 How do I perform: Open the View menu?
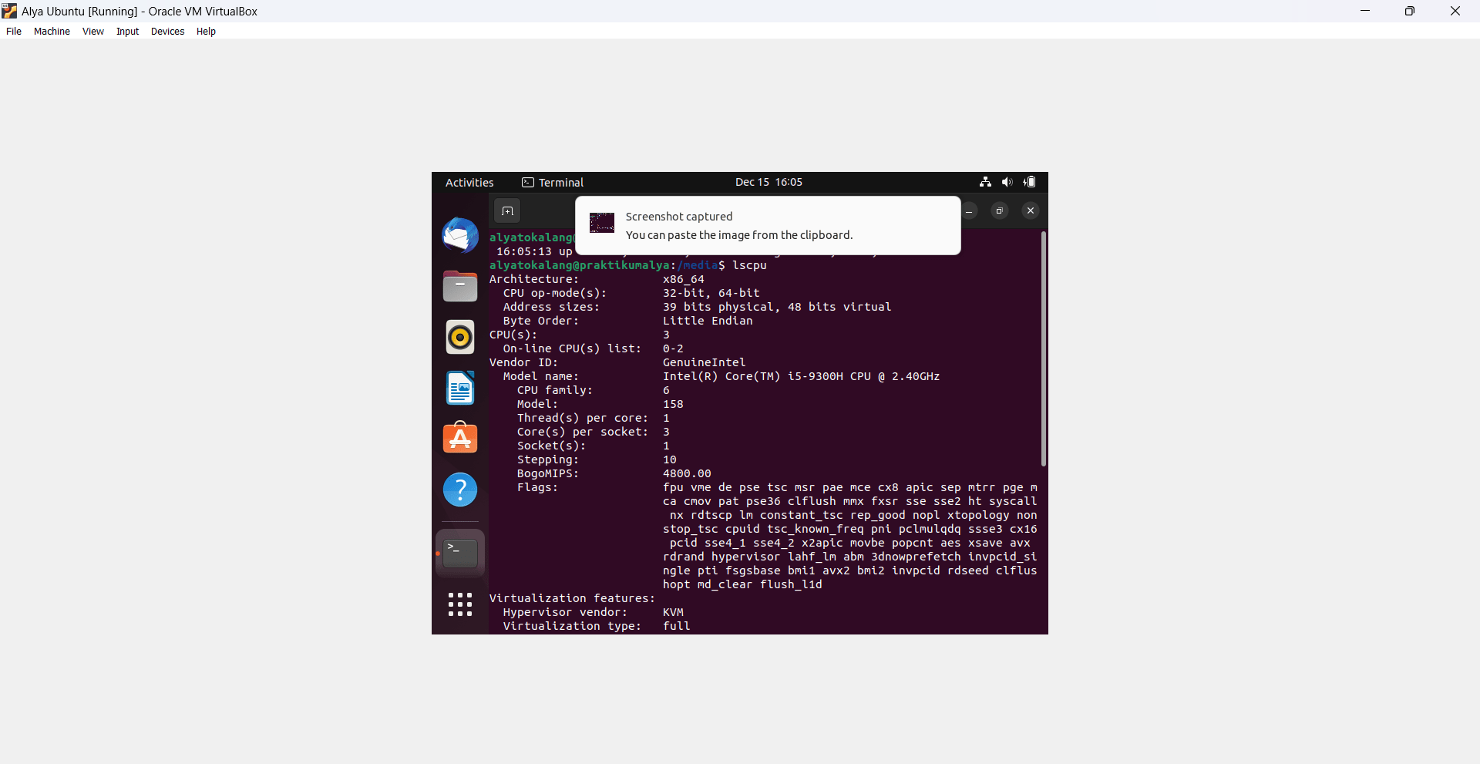coord(93,32)
